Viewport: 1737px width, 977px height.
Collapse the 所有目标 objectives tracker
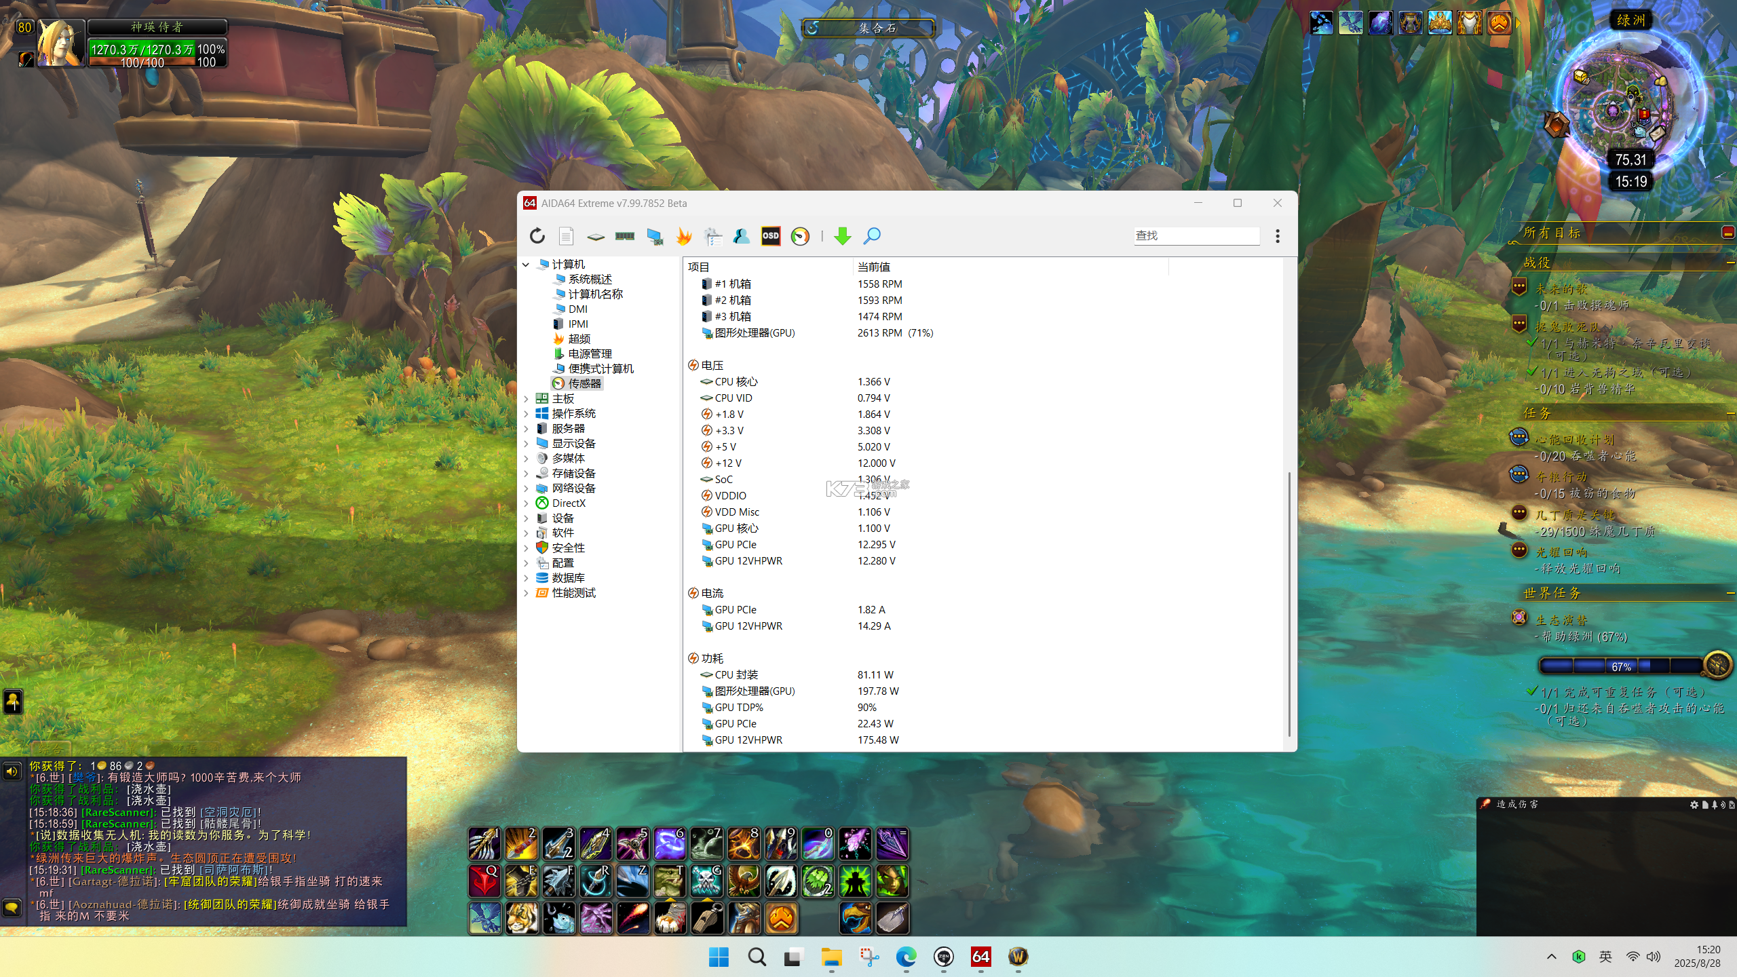pyautogui.click(x=1728, y=233)
